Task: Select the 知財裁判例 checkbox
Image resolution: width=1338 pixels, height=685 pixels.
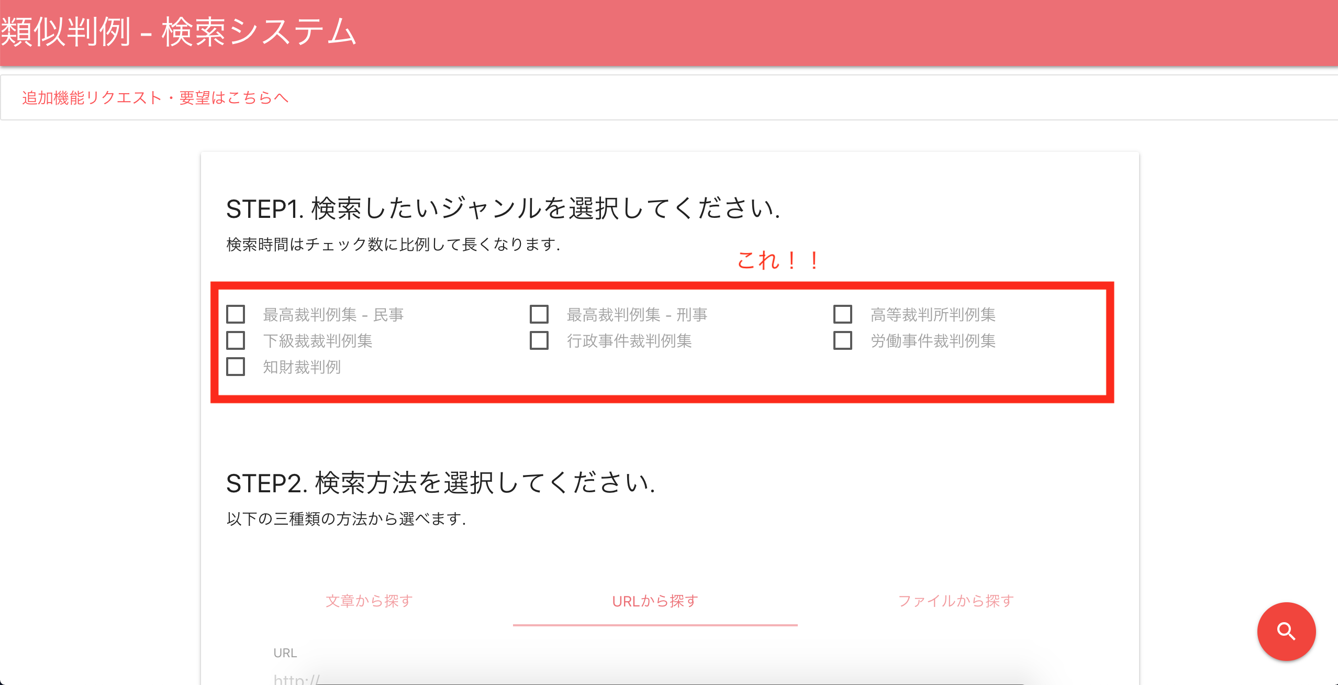Action: click(x=236, y=368)
